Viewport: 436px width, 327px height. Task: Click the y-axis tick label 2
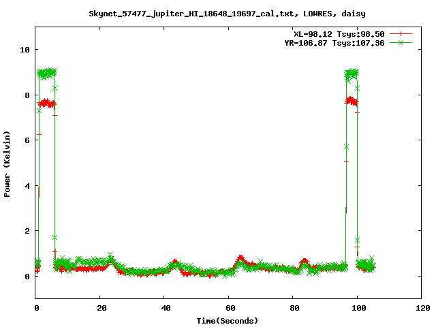(27, 231)
